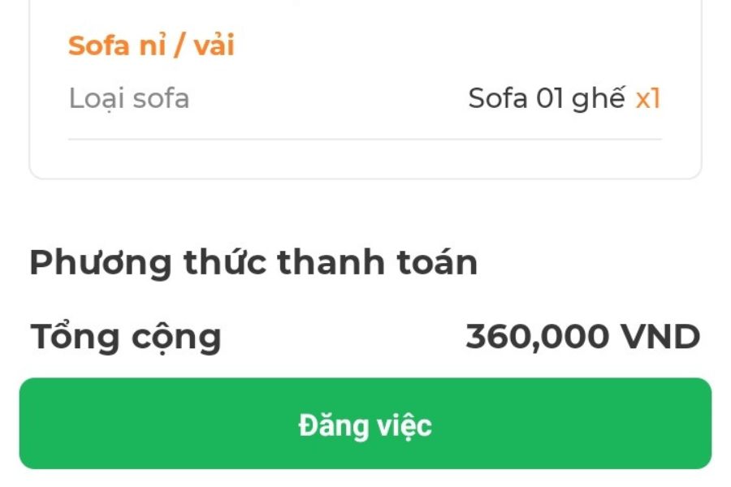Click the quantity multiplier beside Sofa 01 ghế
This screenshot has height=487, width=731.
pos(648,98)
